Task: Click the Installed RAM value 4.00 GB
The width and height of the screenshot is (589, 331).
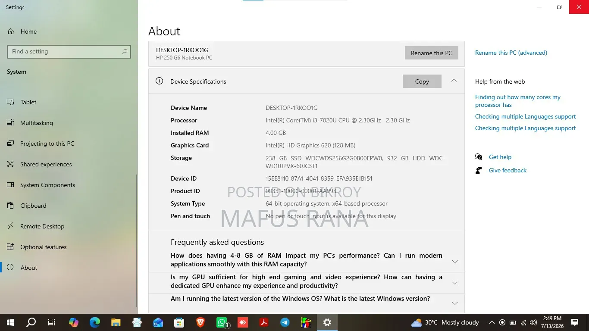Action: coord(276,133)
